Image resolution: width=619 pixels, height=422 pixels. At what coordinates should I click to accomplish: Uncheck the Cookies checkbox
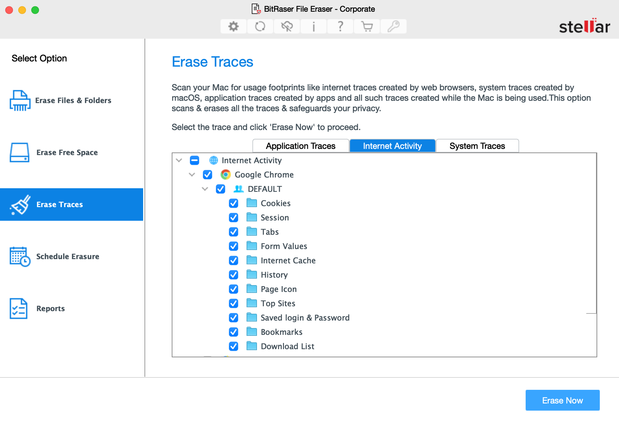(x=234, y=203)
